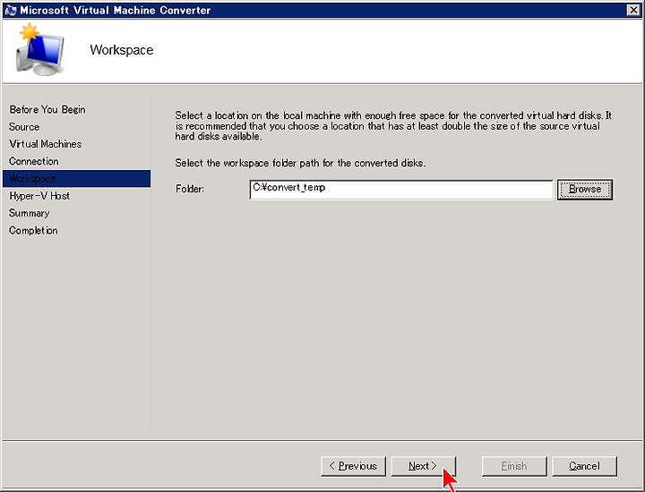Open the Before You Begin step

click(x=47, y=110)
